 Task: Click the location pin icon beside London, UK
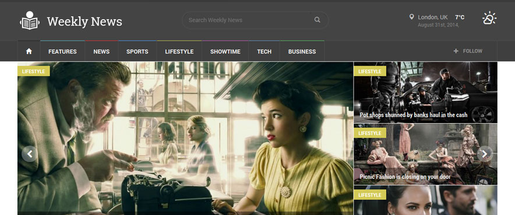pos(411,17)
